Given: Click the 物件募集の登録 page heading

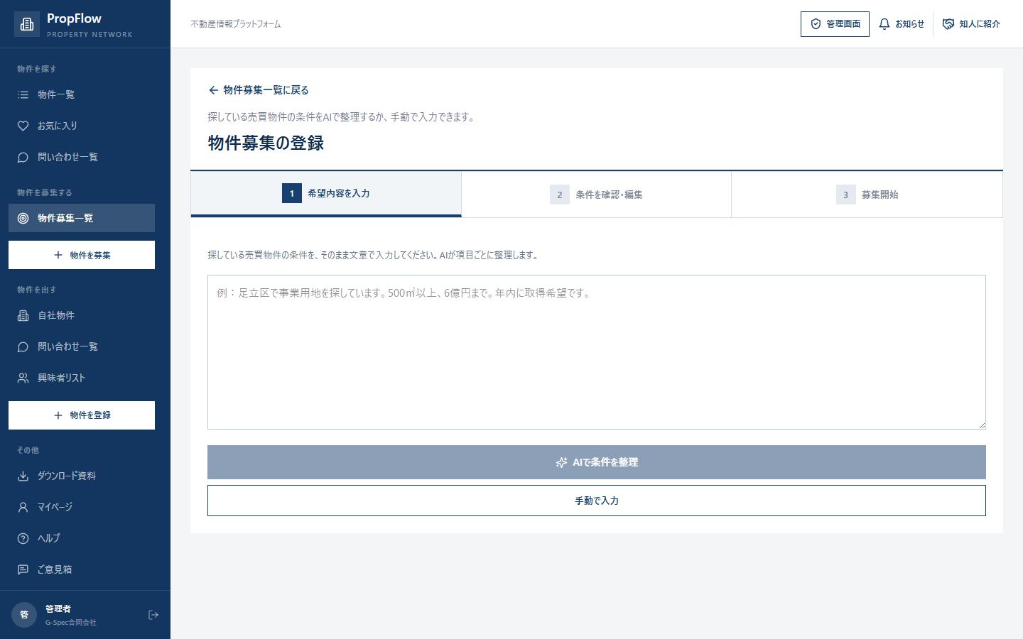Looking at the screenshot, I should [x=266, y=143].
